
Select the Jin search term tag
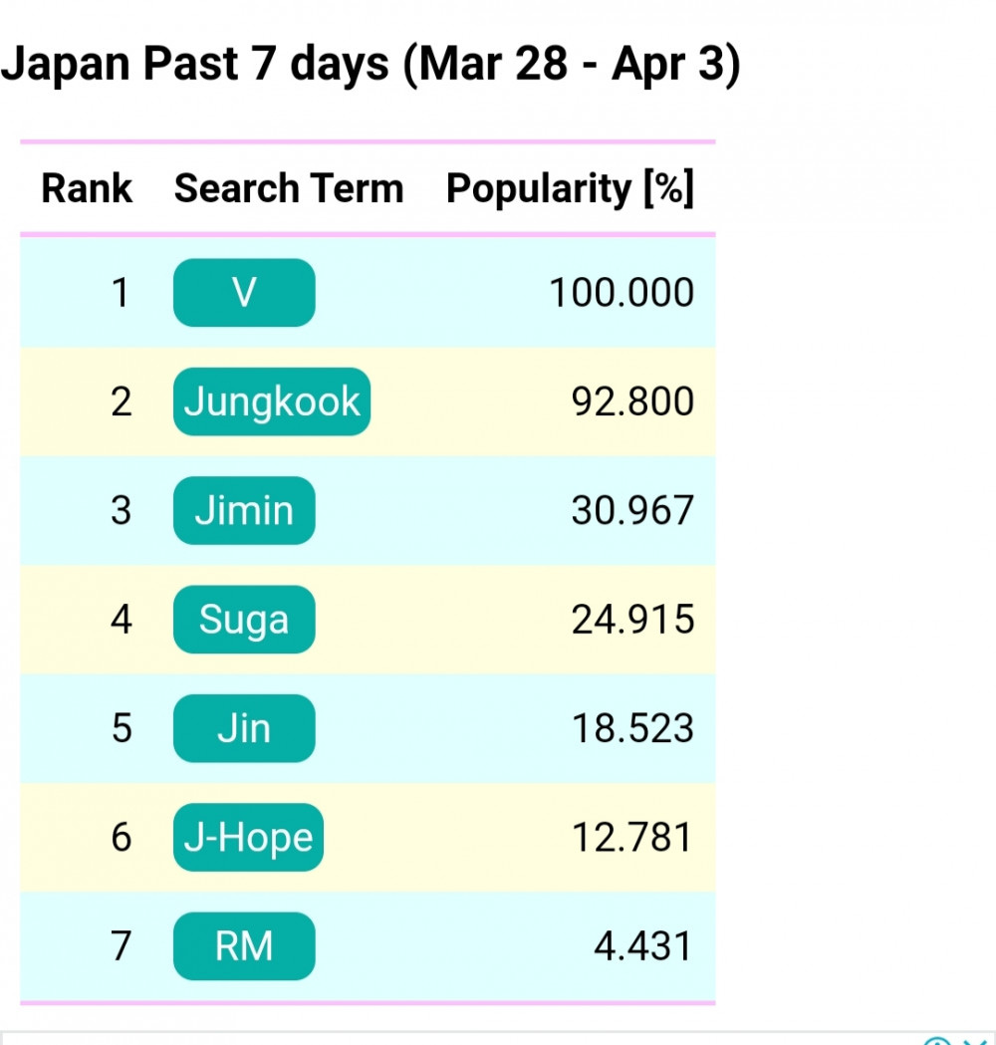pyautogui.click(x=244, y=728)
